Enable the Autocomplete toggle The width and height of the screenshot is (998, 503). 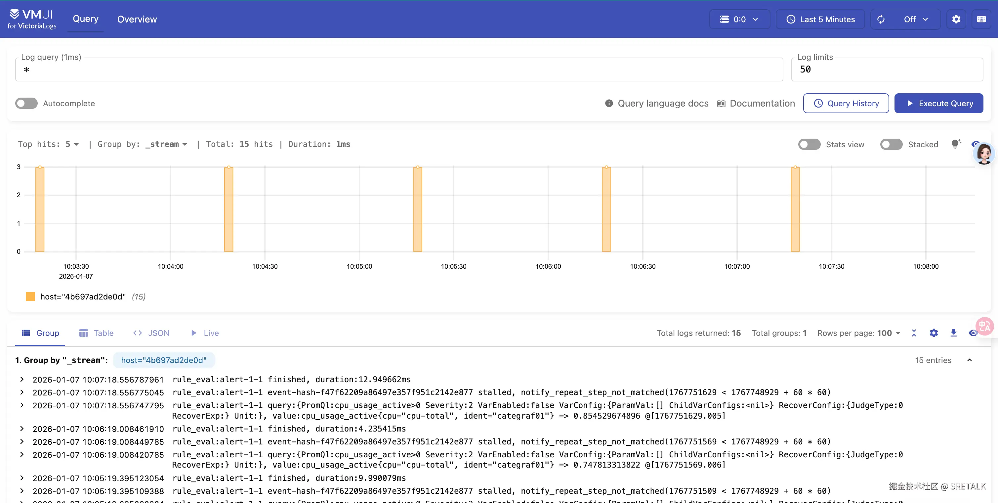[26, 104]
